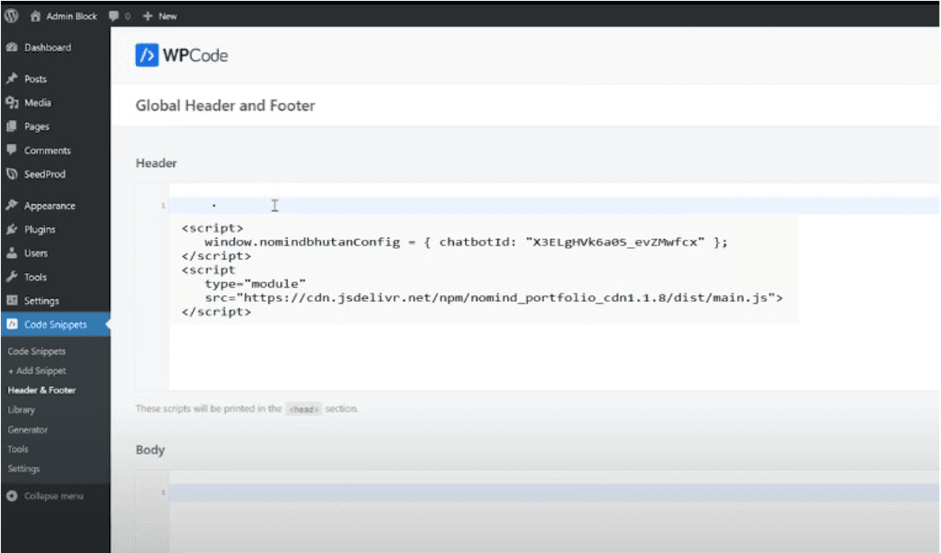This screenshot has width=941, height=553.
Task: Open the Generator submenu link
Action: tap(28, 430)
